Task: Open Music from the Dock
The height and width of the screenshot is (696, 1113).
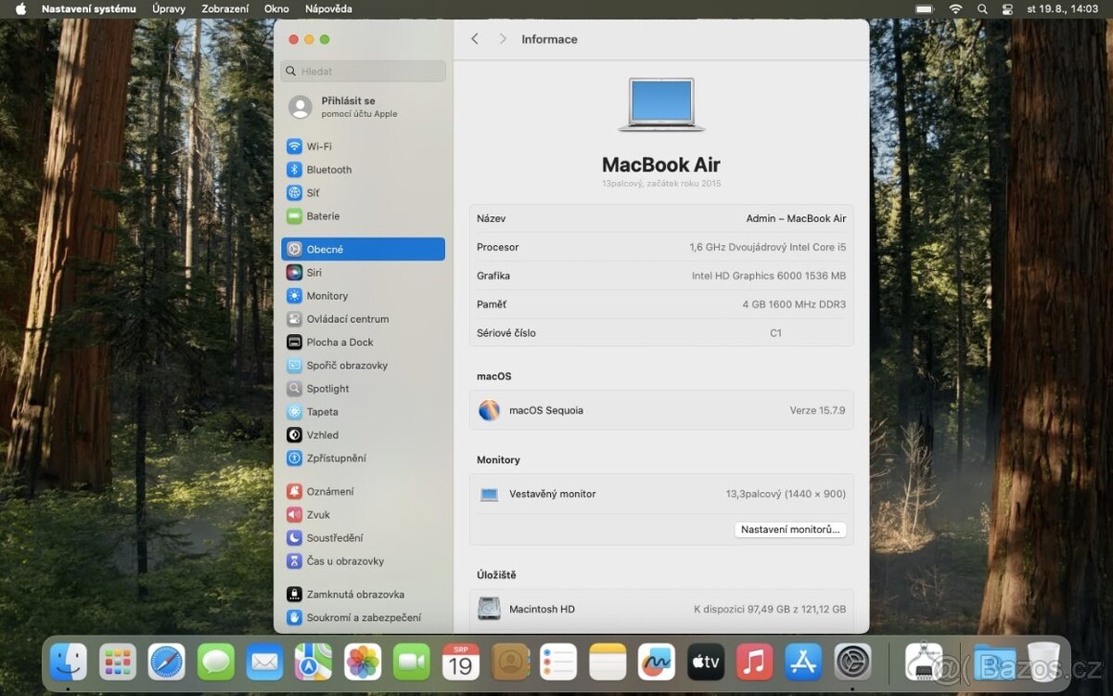Action: tap(755, 662)
